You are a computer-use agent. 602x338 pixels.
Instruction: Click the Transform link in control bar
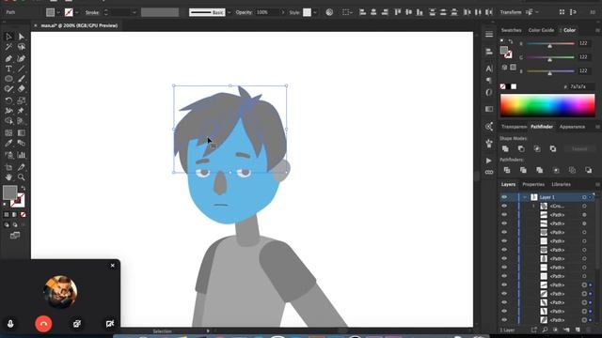pyautogui.click(x=511, y=12)
